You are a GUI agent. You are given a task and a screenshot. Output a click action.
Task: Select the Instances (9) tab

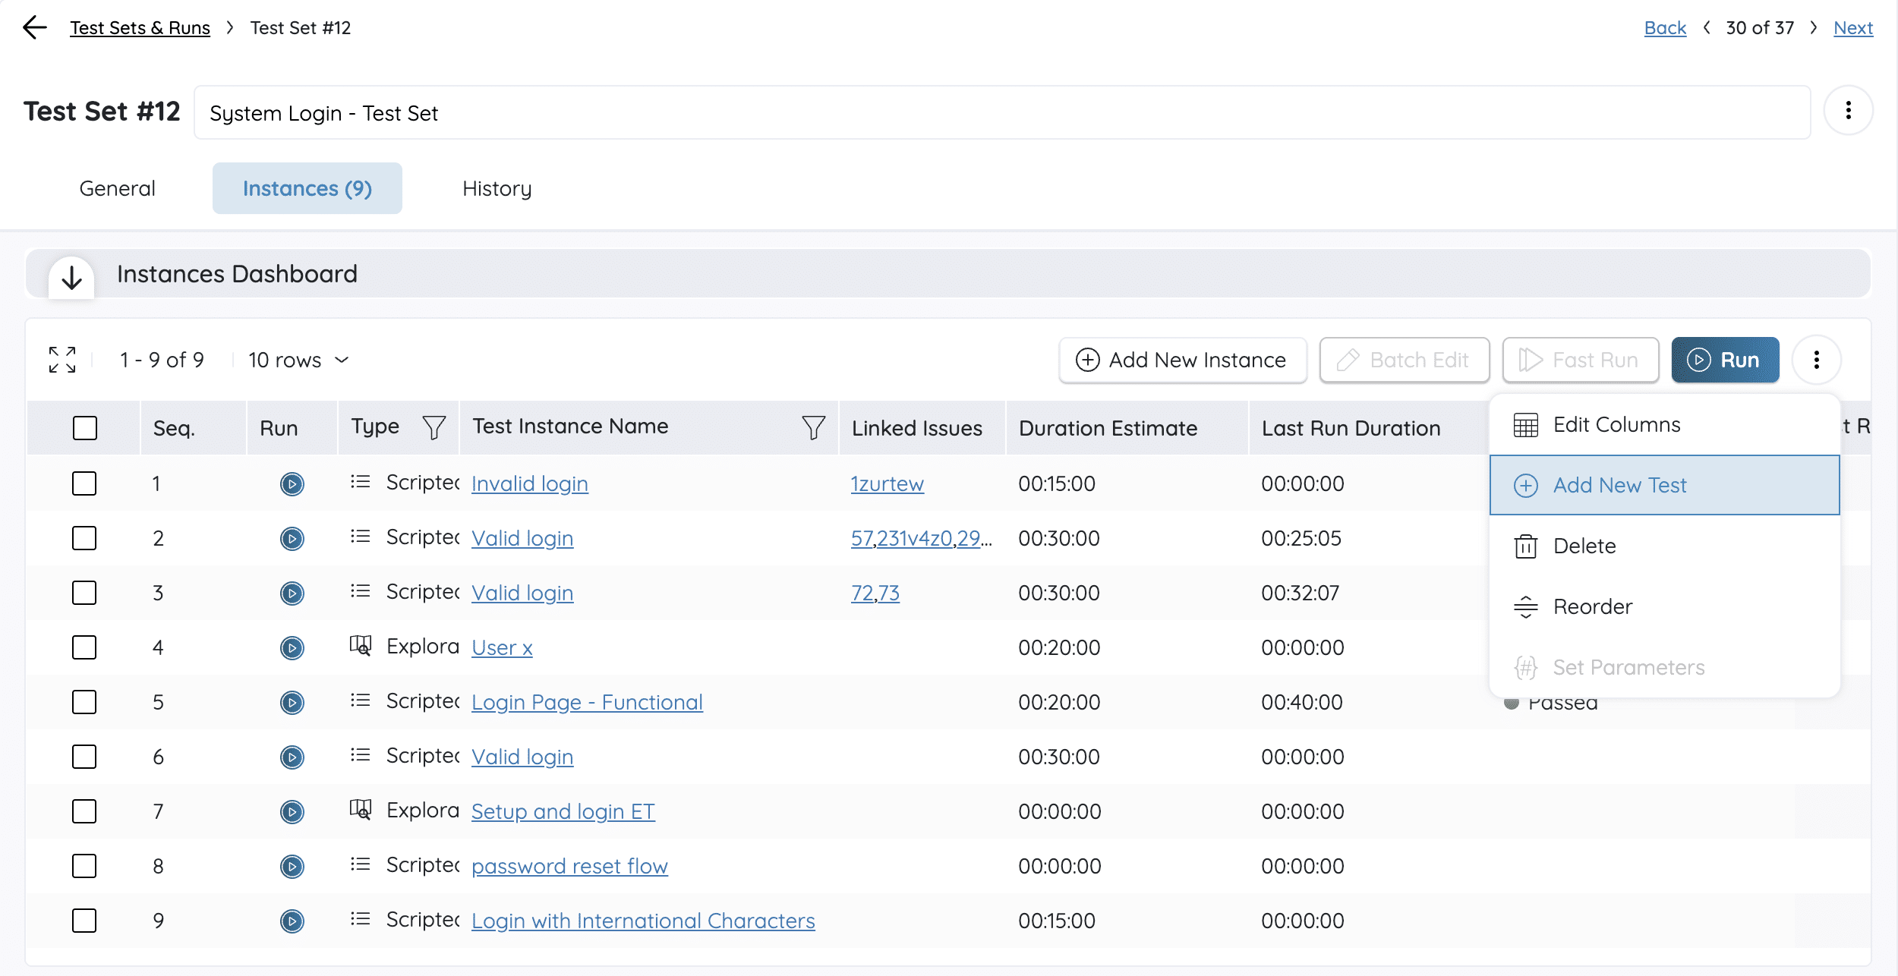tap(307, 188)
